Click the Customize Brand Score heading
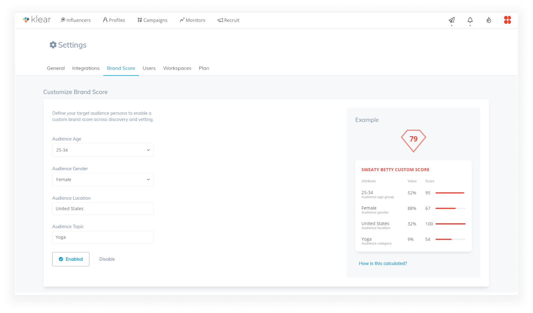Screen dimensions: 533x313 [x=75, y=92]
